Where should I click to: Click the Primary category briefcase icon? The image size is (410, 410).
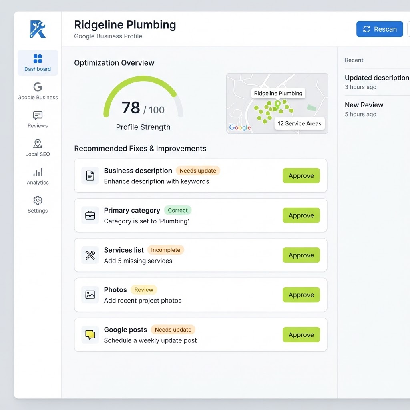click(90, 215)
